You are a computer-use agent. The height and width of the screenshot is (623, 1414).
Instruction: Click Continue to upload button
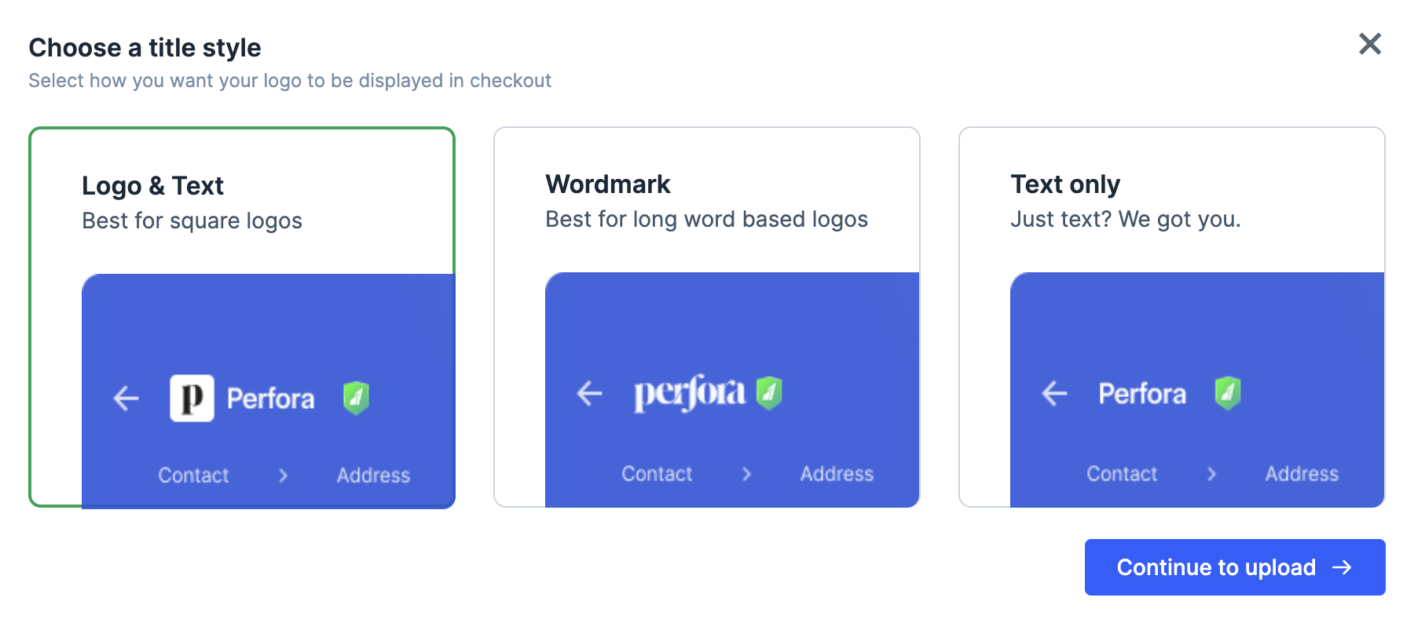coord(1235,567)
